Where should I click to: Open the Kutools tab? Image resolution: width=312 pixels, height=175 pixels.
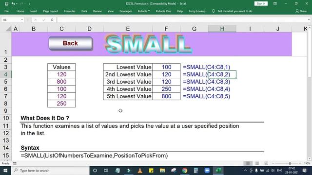point(144,11)
